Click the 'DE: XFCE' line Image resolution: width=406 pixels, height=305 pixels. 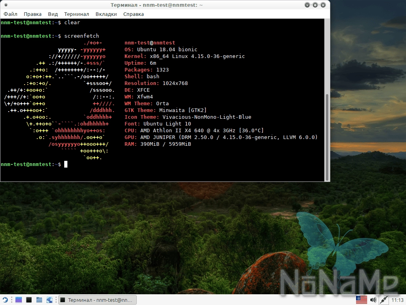[137, 90]
